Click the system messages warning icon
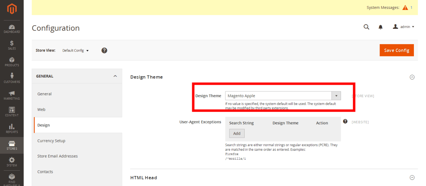 (405, 7)
